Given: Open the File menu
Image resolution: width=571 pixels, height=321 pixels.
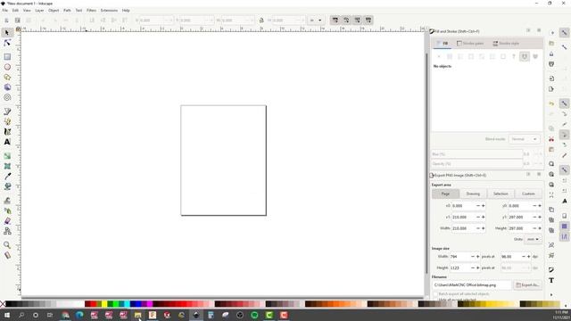Looking at the screenshot, I should click(5, 11).
